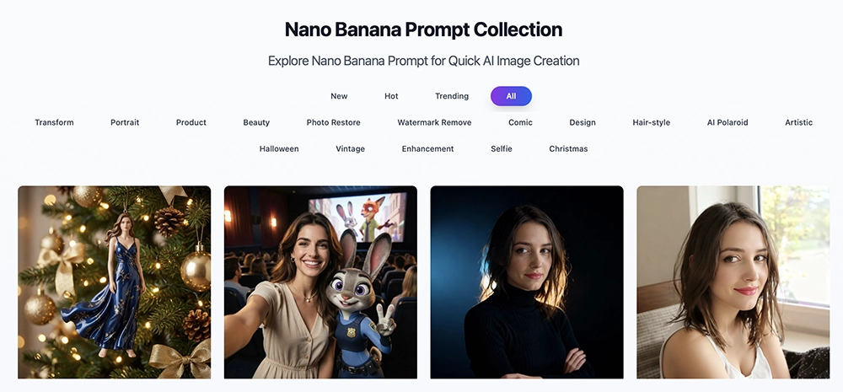
Task: Select Watermark Remove category
Action: pyautogui.click(x=434, y=122)
